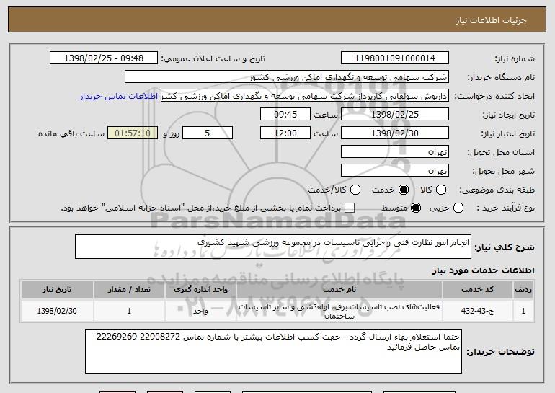Click the public announcement date field

pos(104,58)
